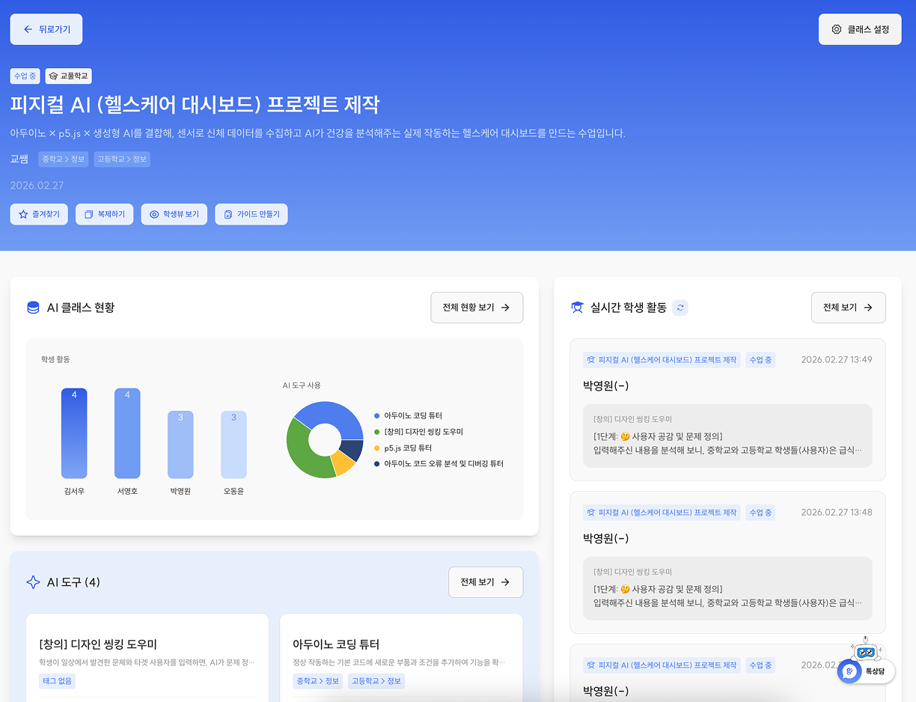The image size is (916, 702).
Task: Click the p5.js 코딩 튜터 legend entry
Action: click(x=407, y=448)
